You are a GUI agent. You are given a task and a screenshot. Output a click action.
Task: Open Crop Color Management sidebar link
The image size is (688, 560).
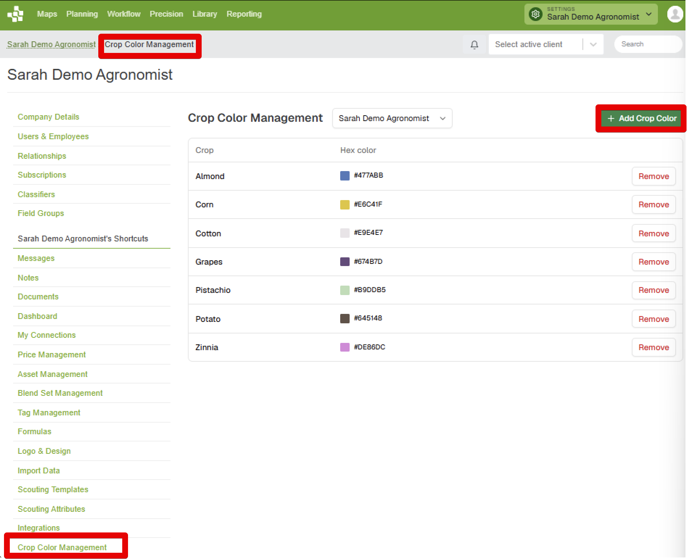pyautogui.click(x=62, y=547)
